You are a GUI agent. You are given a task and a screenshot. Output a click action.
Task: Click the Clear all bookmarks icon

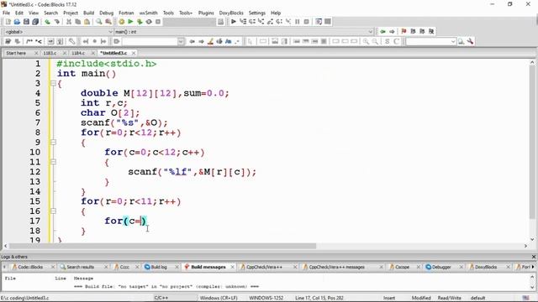[431, 32]
